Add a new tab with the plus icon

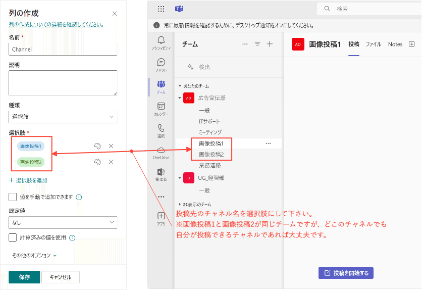click(412, 44)
